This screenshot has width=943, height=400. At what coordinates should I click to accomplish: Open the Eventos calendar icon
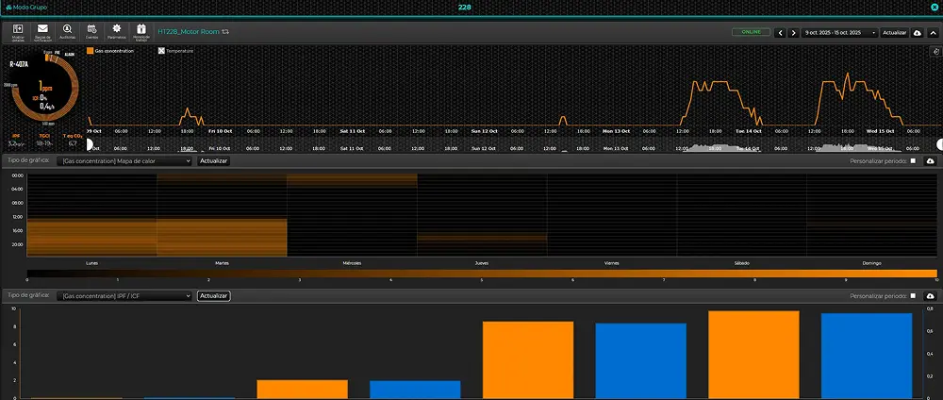coord(92,32)
